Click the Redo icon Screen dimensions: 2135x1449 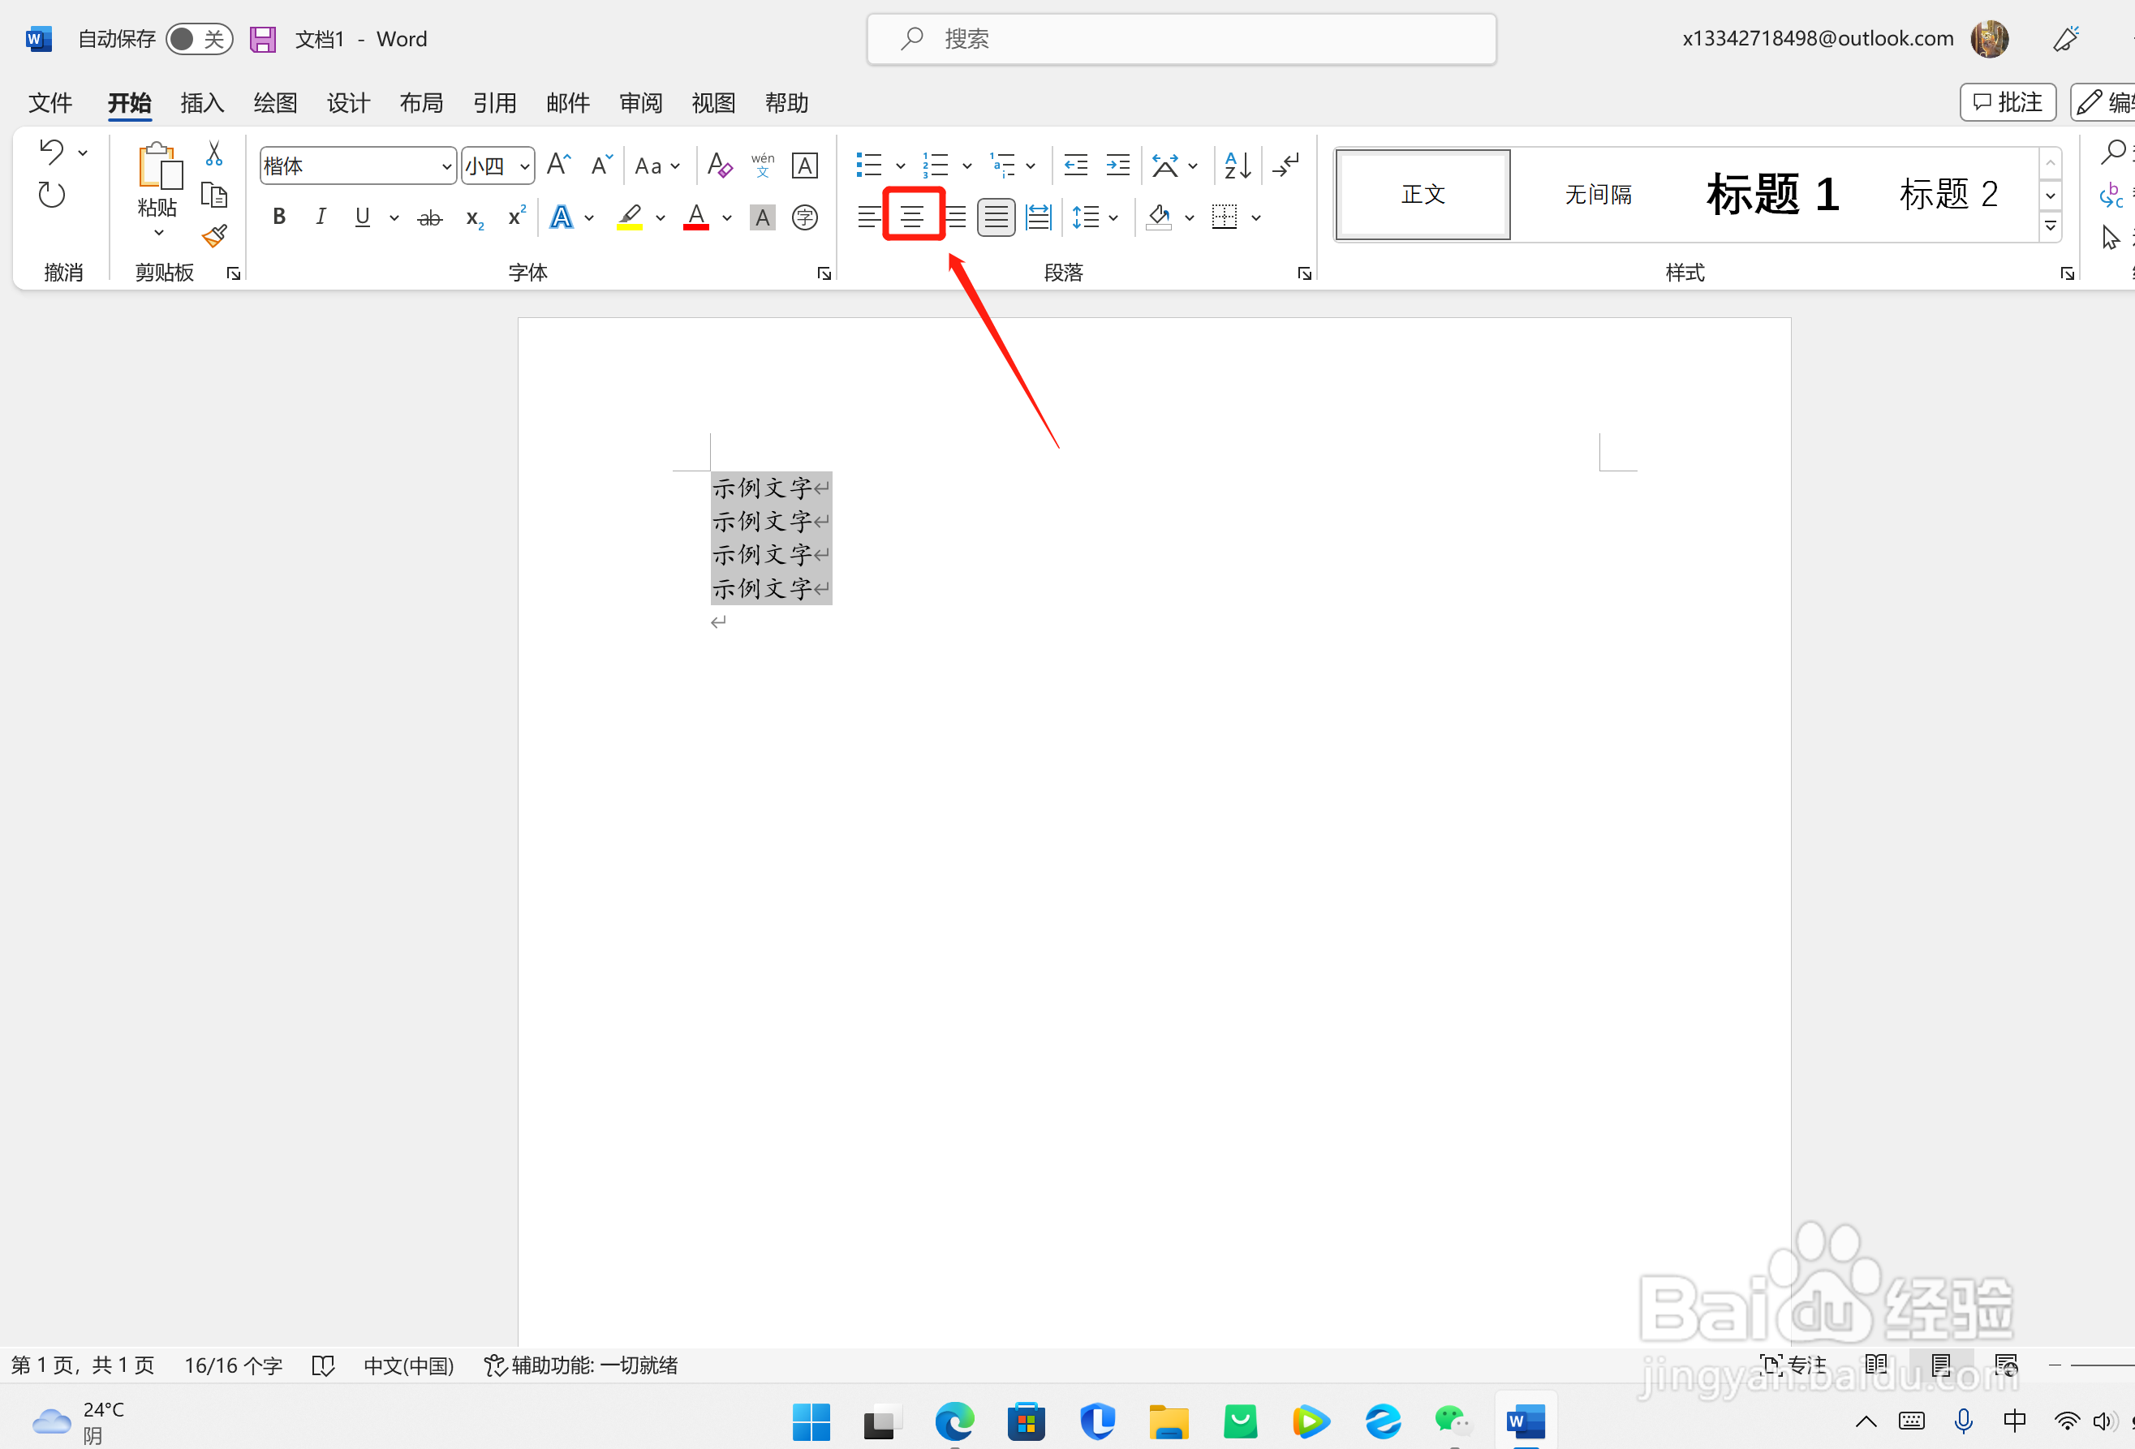51,195
